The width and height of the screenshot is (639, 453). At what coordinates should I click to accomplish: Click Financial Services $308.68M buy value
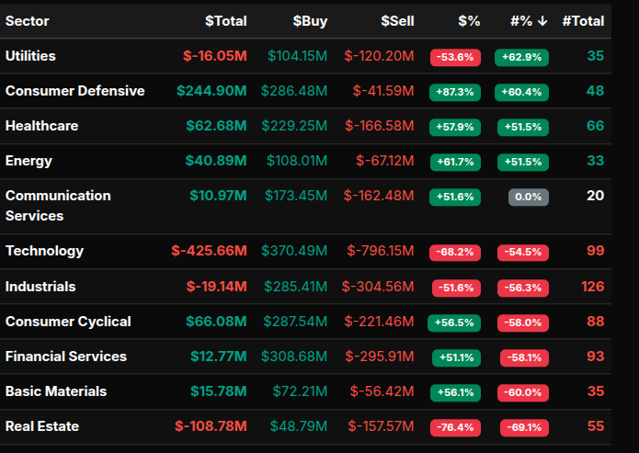point(293,357)
